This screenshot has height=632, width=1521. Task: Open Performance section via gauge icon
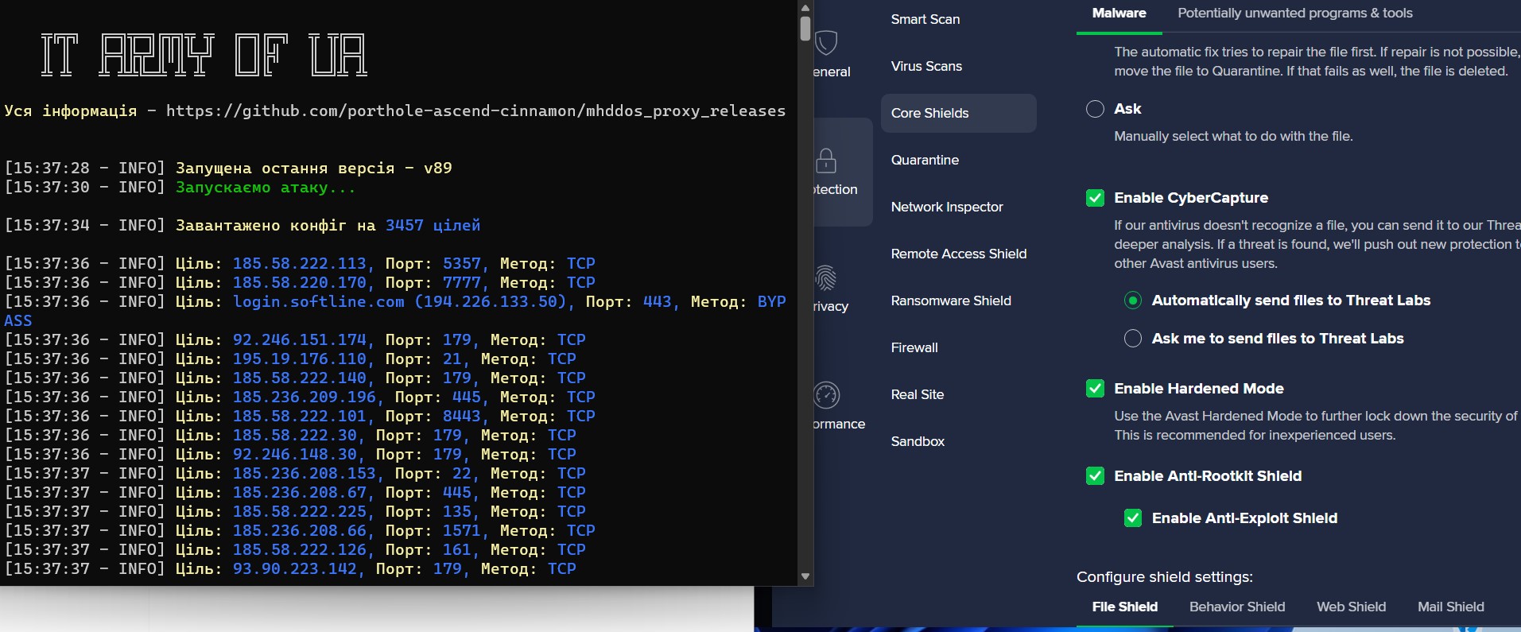(x=827, y=395)
